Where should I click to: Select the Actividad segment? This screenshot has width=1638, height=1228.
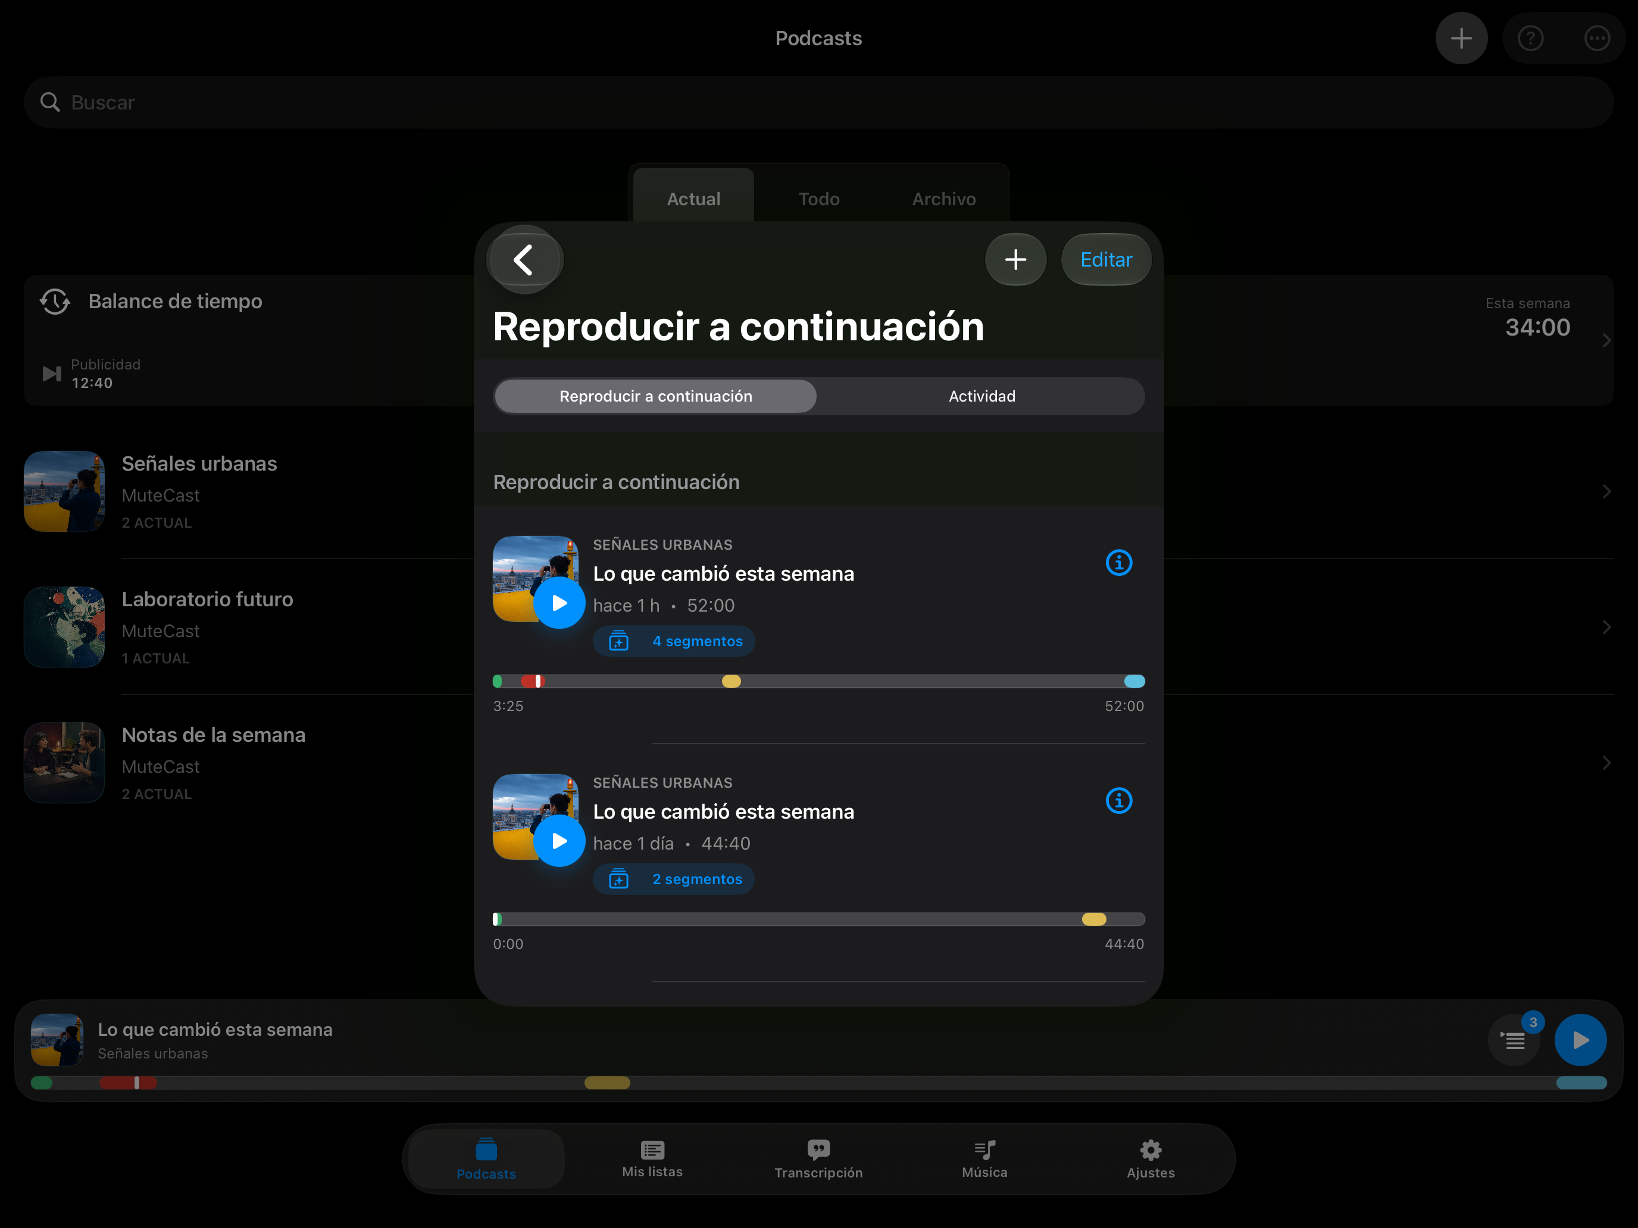coord(982,396)
